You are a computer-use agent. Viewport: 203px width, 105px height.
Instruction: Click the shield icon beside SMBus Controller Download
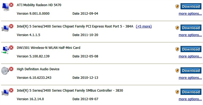point(177,92)
